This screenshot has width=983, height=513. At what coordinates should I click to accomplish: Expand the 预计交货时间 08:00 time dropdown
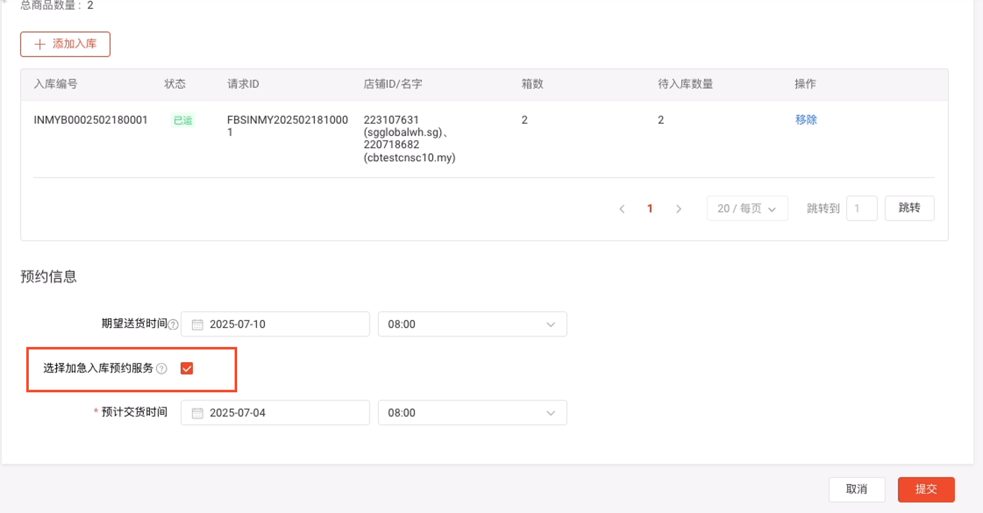coord(472,412)
